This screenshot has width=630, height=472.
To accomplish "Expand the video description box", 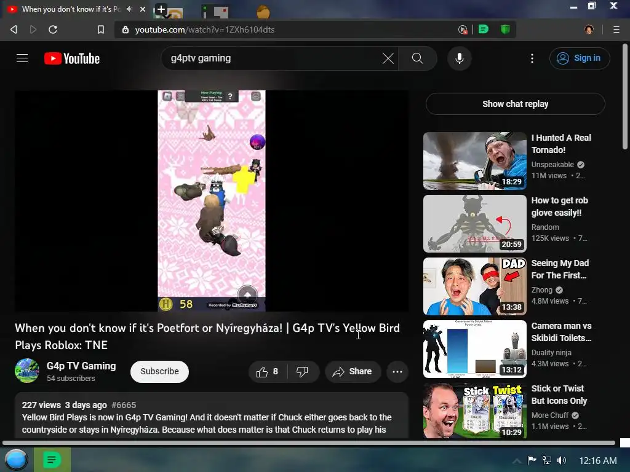I will [x=212, y=415].
